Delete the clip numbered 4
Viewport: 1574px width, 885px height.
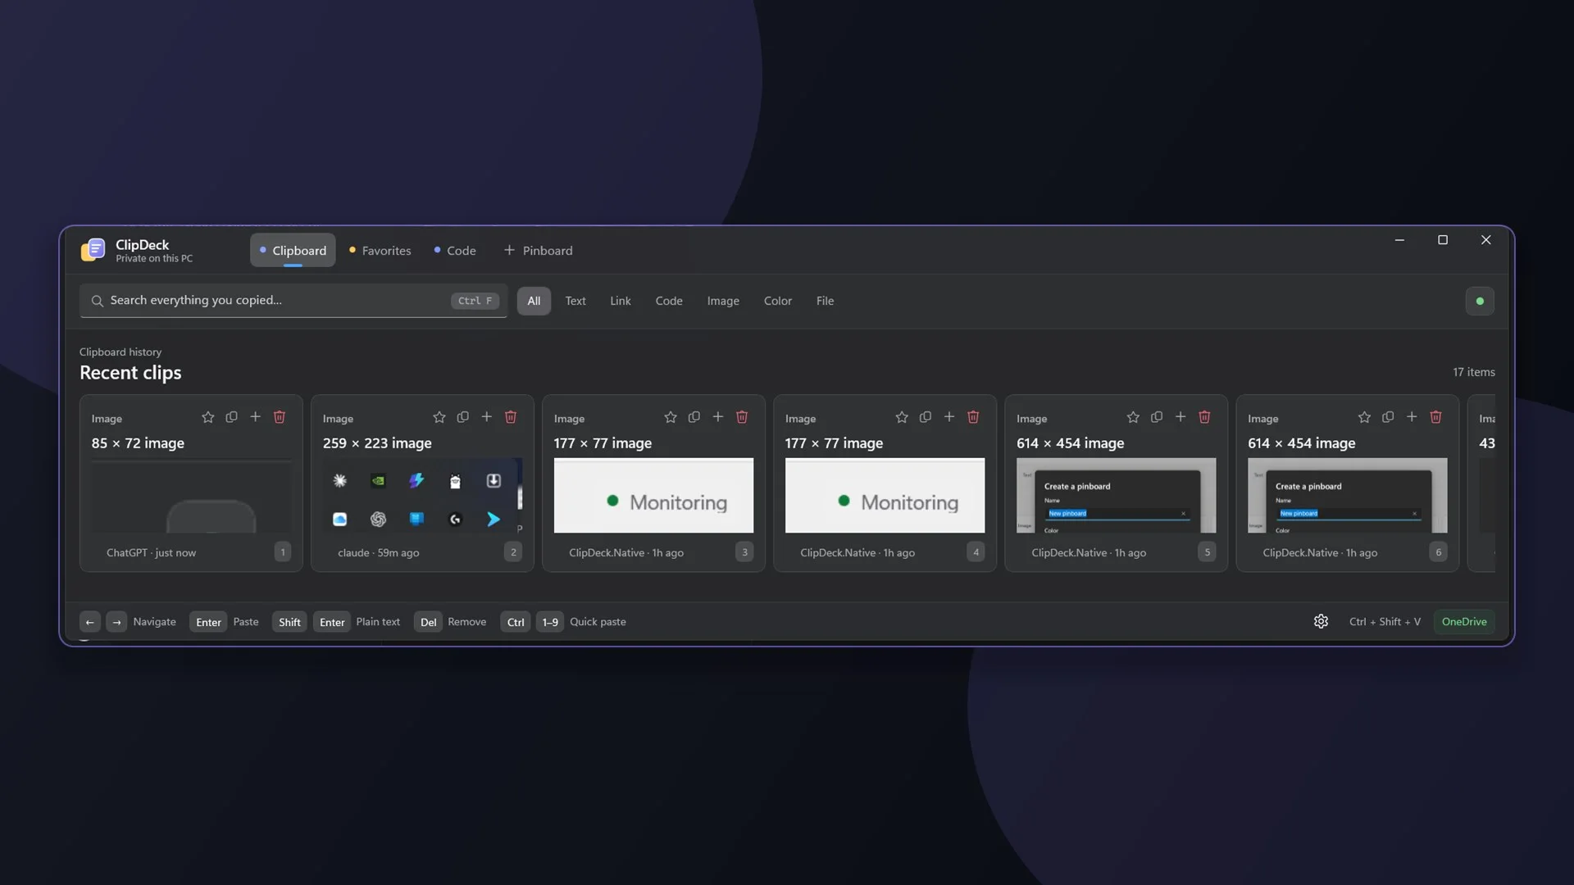972,417
